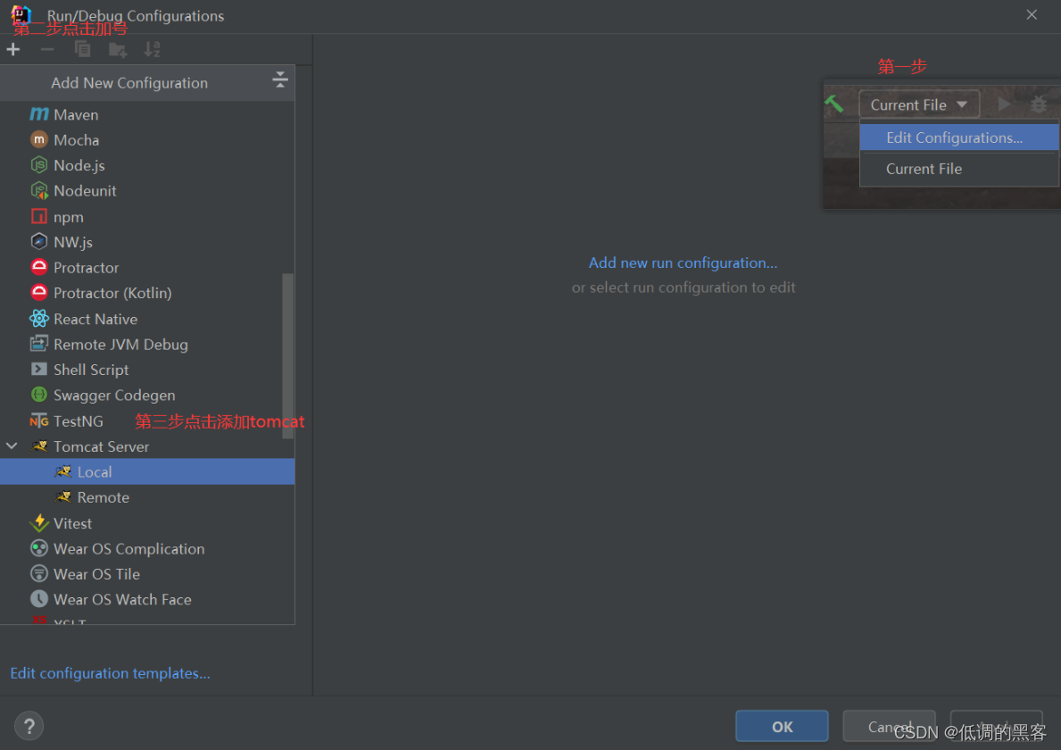Select the React Native configuration type
Screen dimensions: 1061x750
coord(147,319)
